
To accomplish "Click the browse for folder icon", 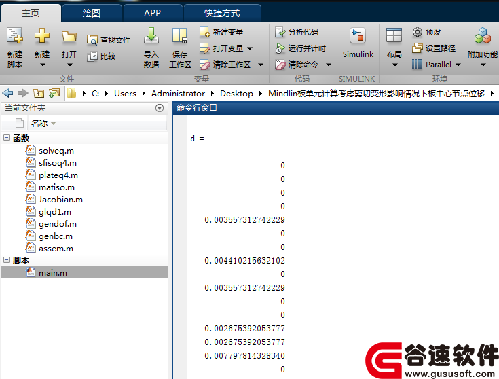I will click(54, 93).
